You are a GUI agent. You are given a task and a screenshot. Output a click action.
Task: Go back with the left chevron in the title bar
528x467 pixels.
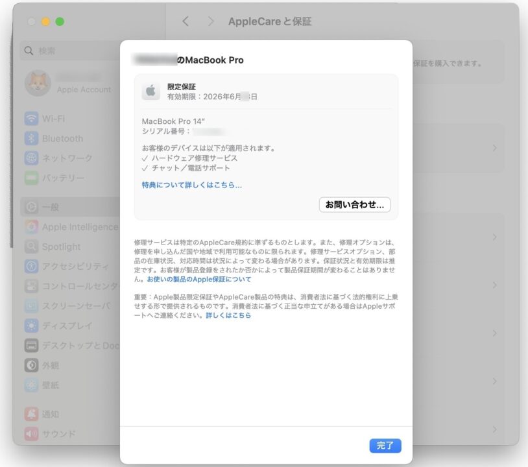[x=186, y=21]
